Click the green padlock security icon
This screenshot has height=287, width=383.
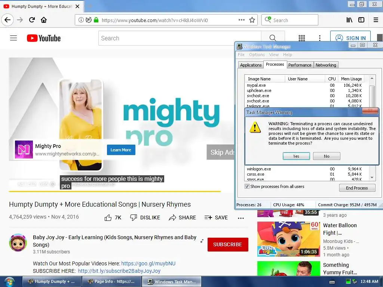point(96,20)
